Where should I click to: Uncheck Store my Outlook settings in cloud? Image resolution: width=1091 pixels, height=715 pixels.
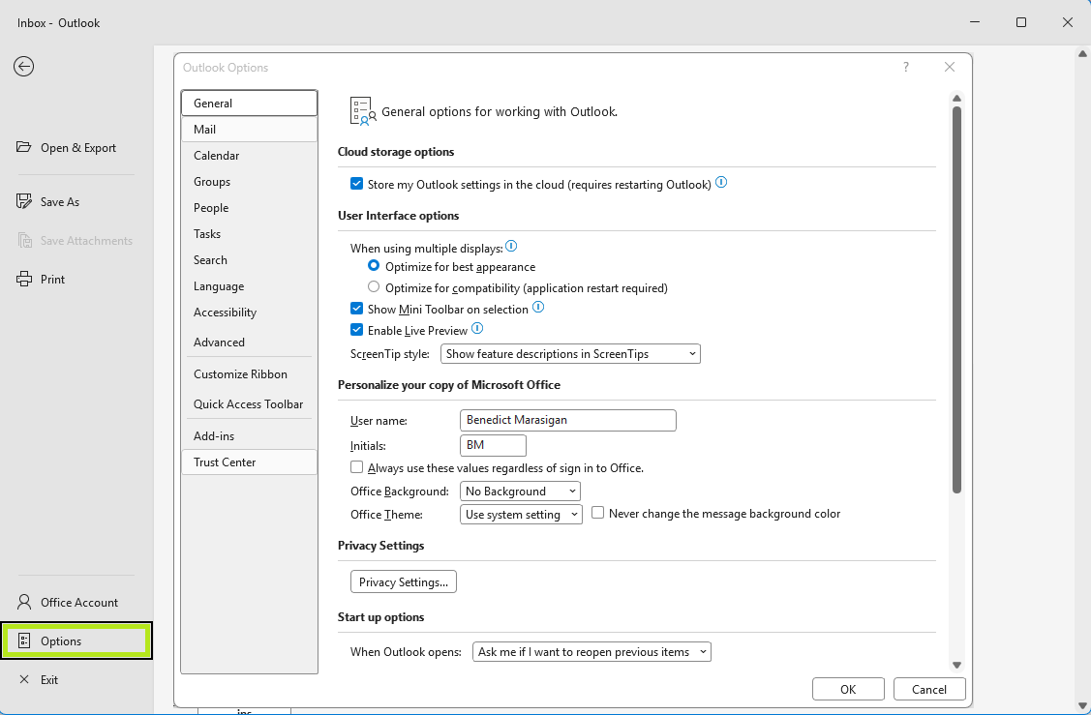click(357, 184)
